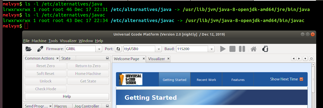Click the Welcome Page vertical scrollbar
323x108 pixels.
(x=313, y=85)
